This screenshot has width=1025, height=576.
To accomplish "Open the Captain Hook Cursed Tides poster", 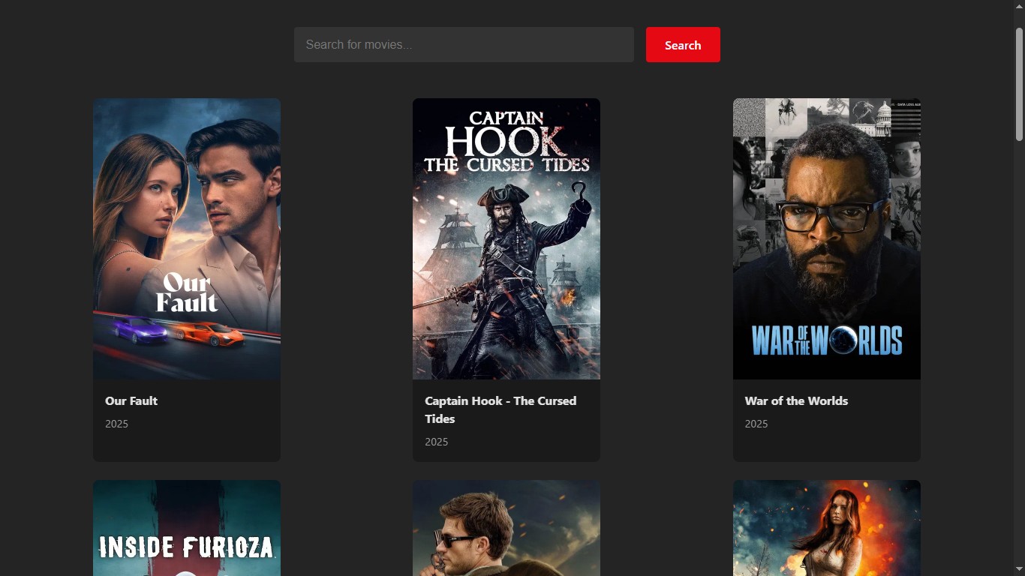I will coord(506,238).
